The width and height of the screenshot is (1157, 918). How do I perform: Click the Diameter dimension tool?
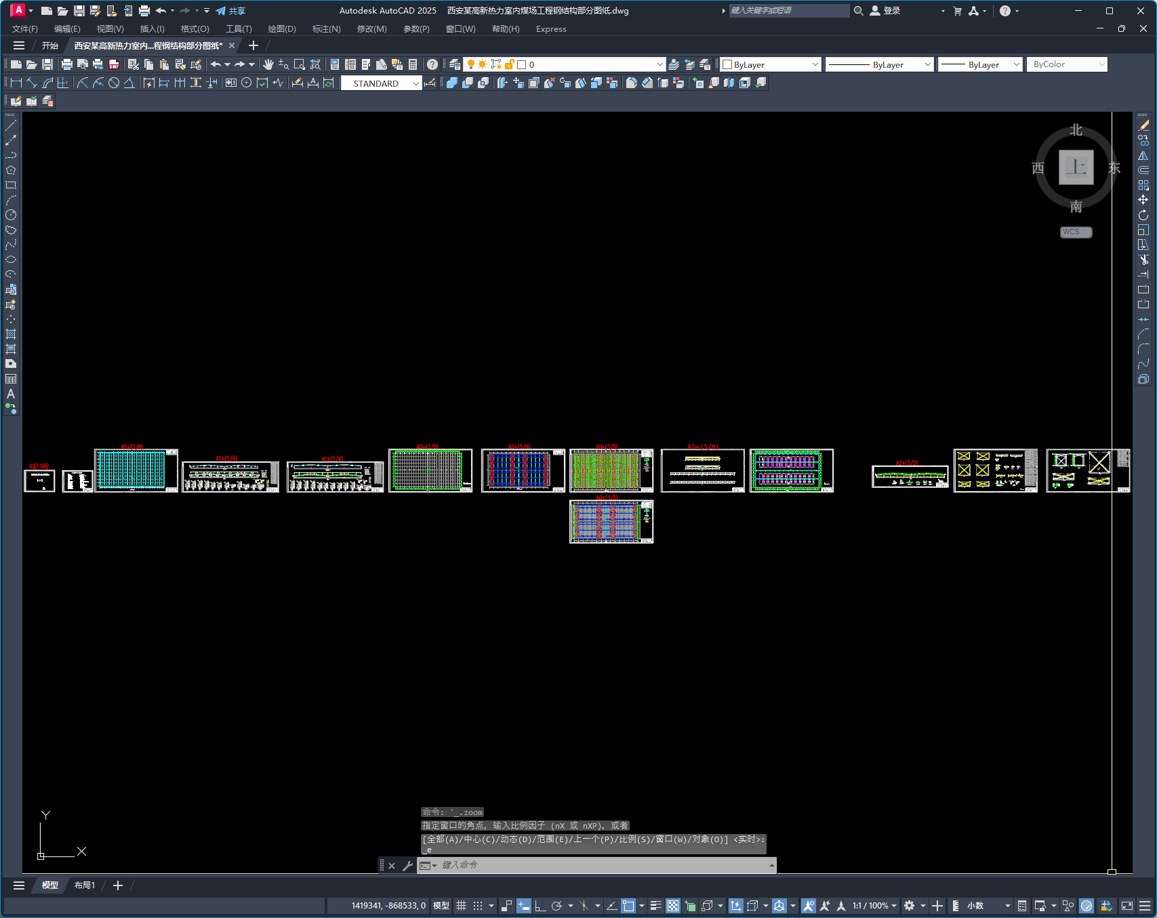114,83
